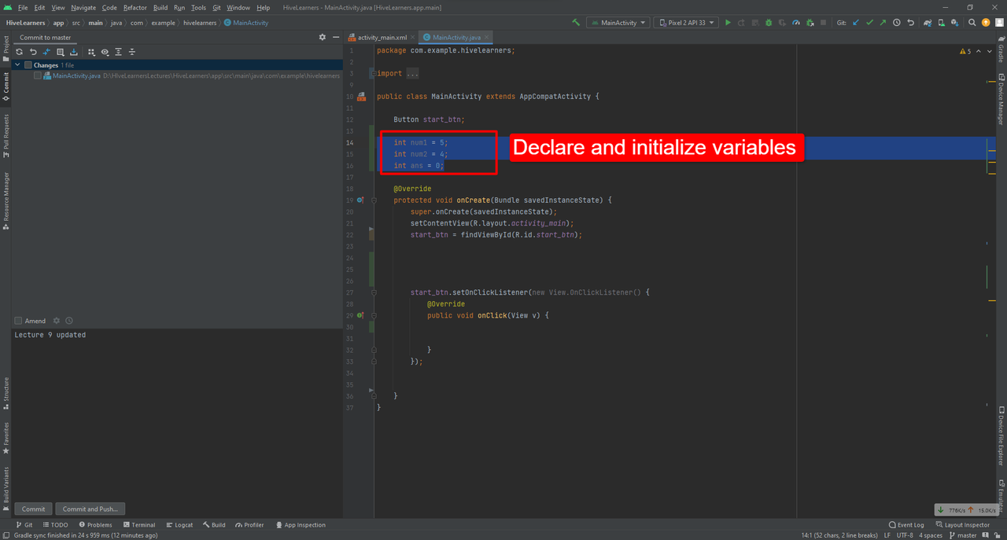Screen dimensions: 1007x540
Task: Open Commit panel settings gear
Action: pos(322,37)
